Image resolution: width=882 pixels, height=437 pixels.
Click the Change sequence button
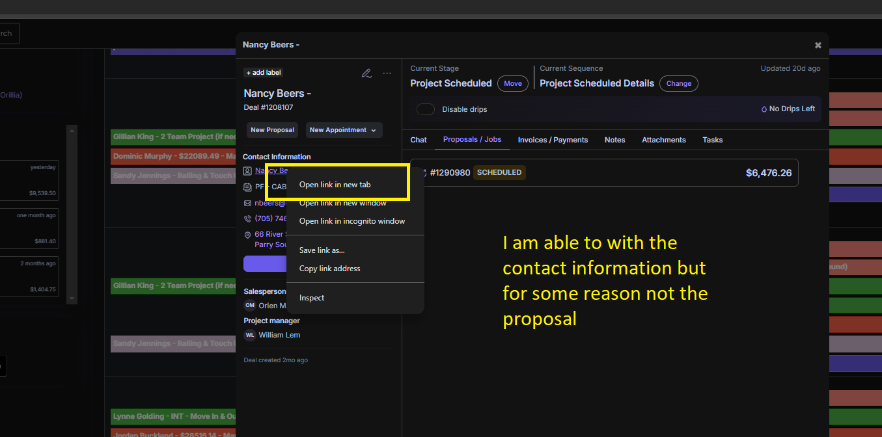(x=678, y=84)
